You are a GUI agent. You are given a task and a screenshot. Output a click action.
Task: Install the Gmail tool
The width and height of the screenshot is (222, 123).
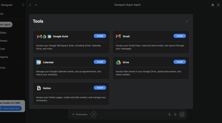pos(180,36)
